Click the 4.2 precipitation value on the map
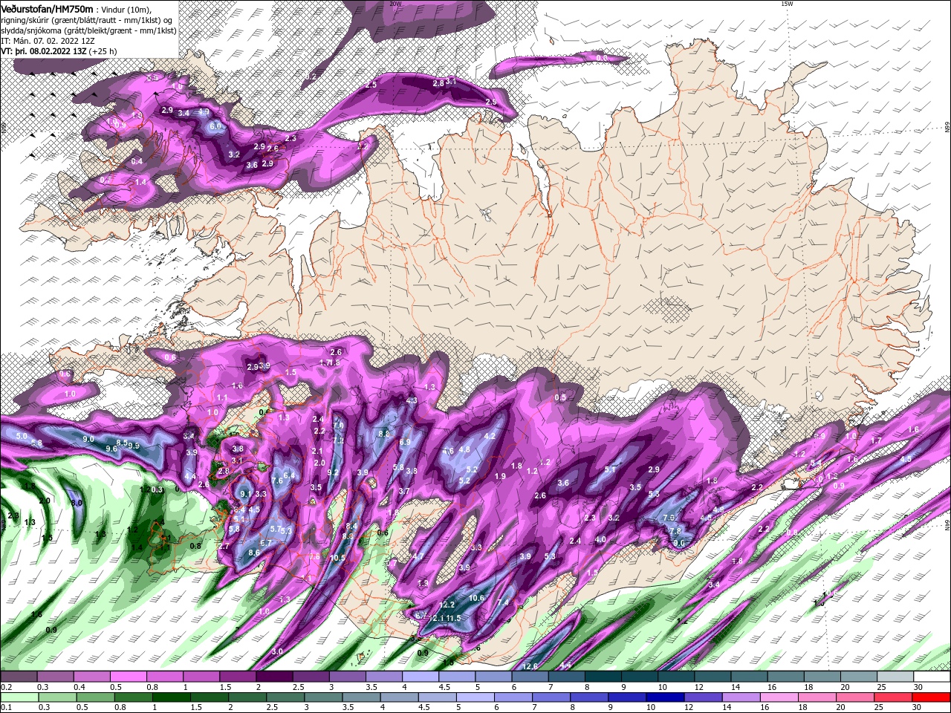This screenshot has height=713, width=951. 490,436
